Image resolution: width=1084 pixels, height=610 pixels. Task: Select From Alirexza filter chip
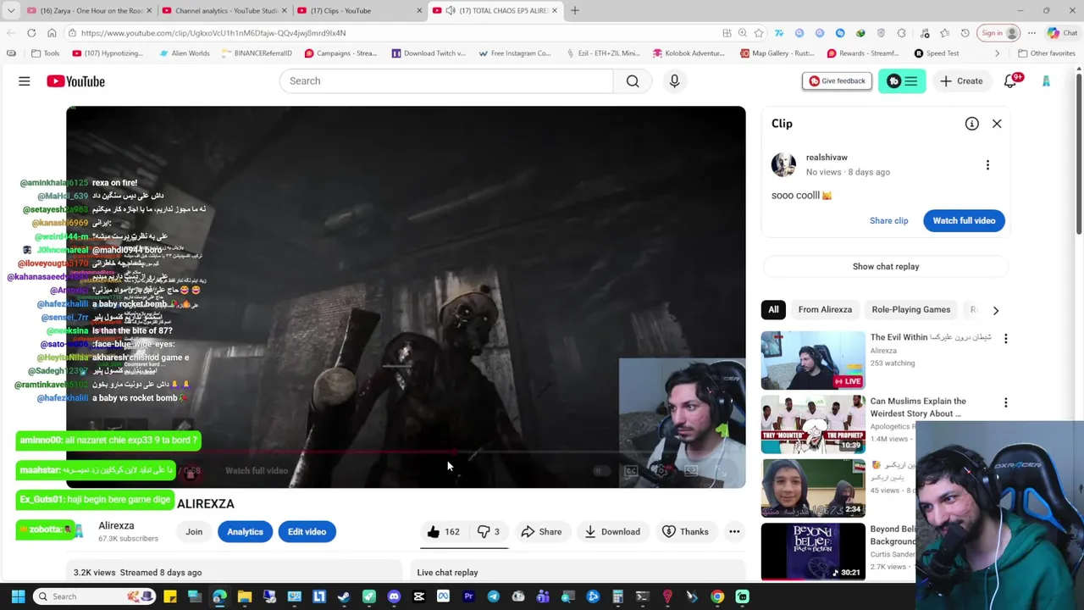[825, 310]
